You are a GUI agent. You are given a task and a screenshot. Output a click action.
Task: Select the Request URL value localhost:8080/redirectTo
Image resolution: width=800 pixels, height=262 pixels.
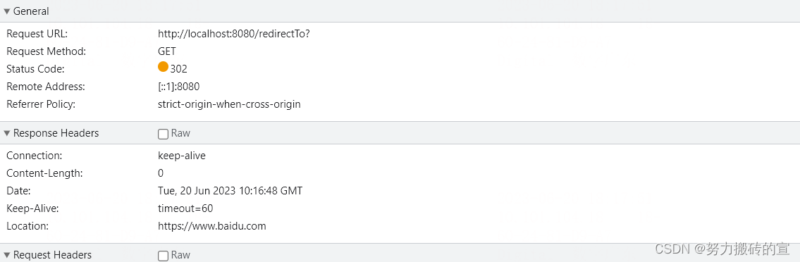234,34
